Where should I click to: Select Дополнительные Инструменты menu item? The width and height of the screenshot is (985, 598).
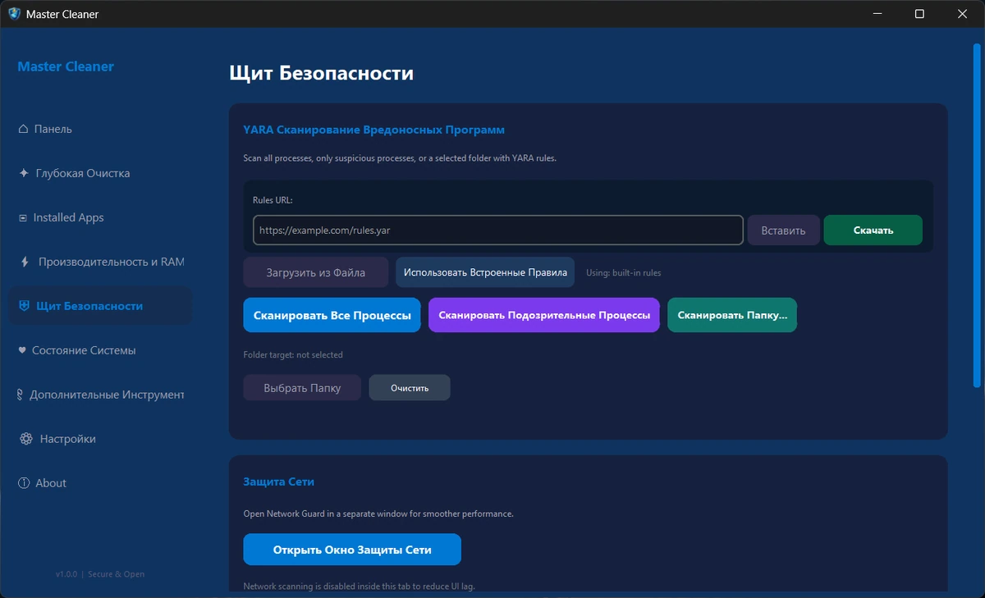point(100,395)
